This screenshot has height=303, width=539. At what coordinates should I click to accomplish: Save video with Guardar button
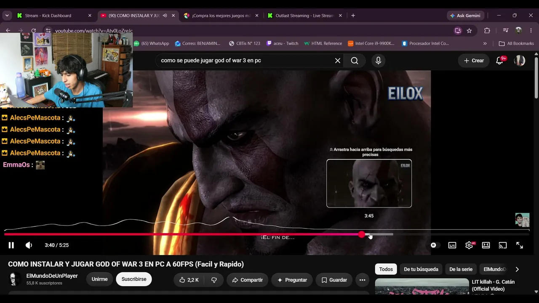pos(334,280)
